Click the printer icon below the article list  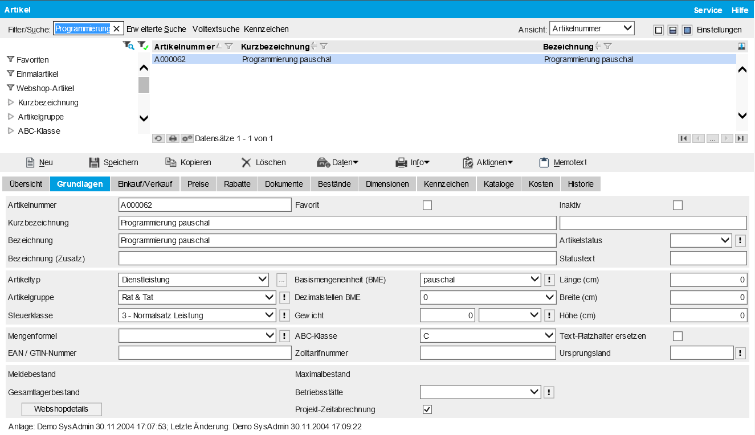(x=173, y=138)
